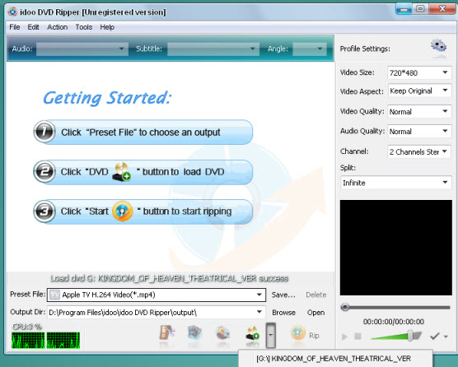Click the Save... button
Image resolution: width=458 pixels, height=367 pixels.
click(x=283, y=295)
